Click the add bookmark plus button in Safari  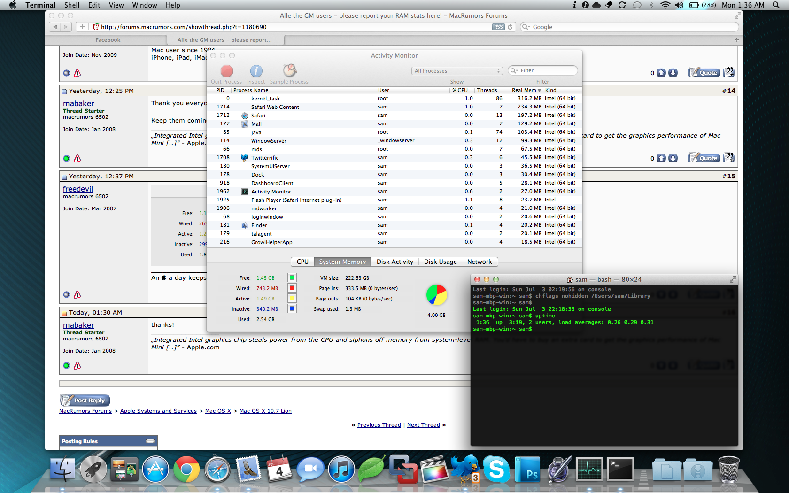[x=82, y=27]
